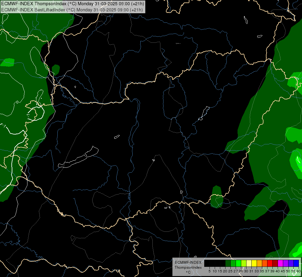302x277 pixels.
Task: Click the ECMWF-INDEX BestLiftedIndex title line
Action: pyautogui.click(x=72, y=10)
